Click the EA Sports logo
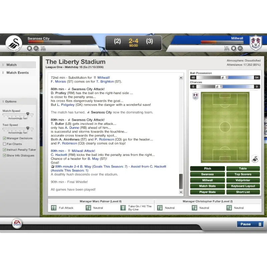The width and height of the screenshot is (267, 267). [17, 223]
